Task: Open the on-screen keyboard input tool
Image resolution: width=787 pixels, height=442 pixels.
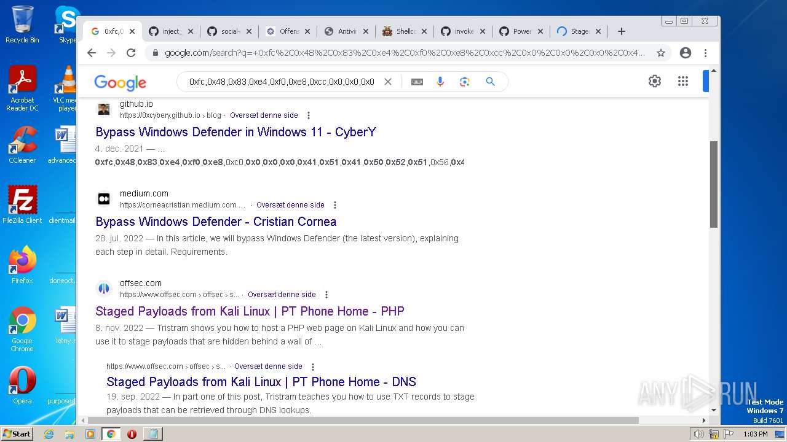Action: 417,82
